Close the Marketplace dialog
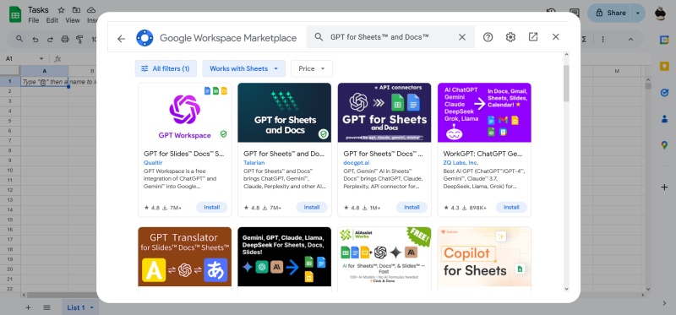Viewport: 676px width, 315px height. click(x=556, y=37)
